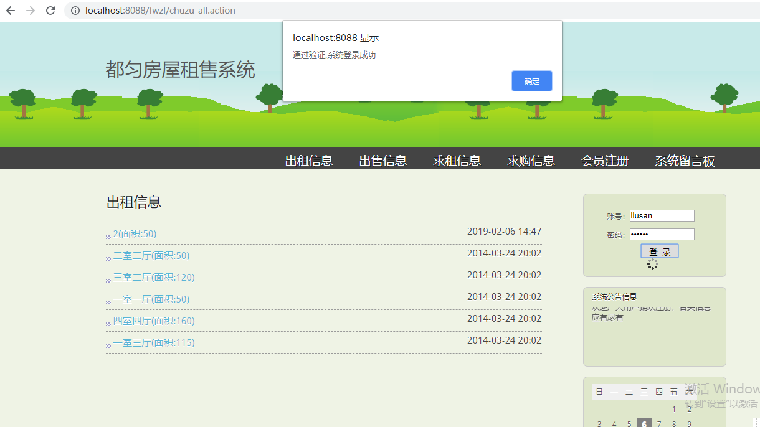This screenshot has width=760, height=427.
Task: Click the date 2019-02-06 14:47
Action: tap(505, 232)
